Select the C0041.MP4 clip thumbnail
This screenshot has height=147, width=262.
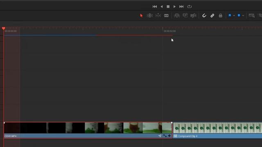88,128
